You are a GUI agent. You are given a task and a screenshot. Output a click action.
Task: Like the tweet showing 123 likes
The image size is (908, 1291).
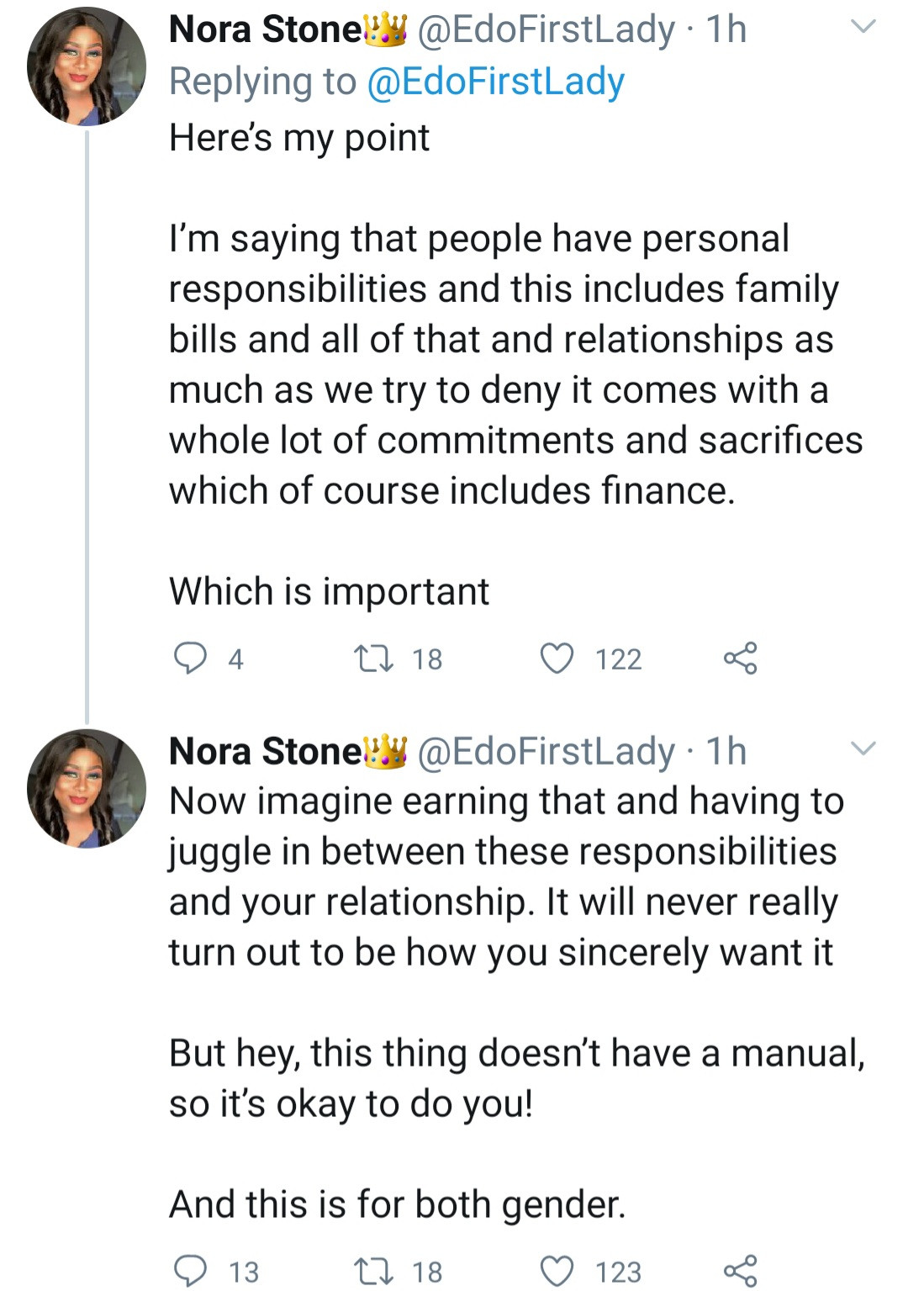556,1270
